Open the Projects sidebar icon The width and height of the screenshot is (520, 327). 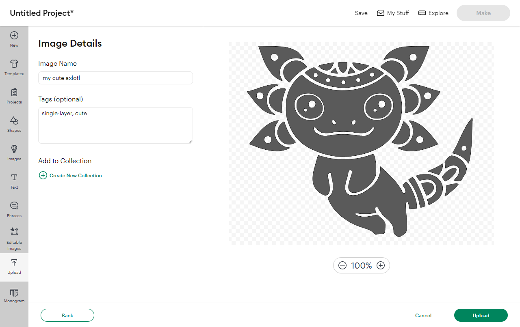[14, 96]
